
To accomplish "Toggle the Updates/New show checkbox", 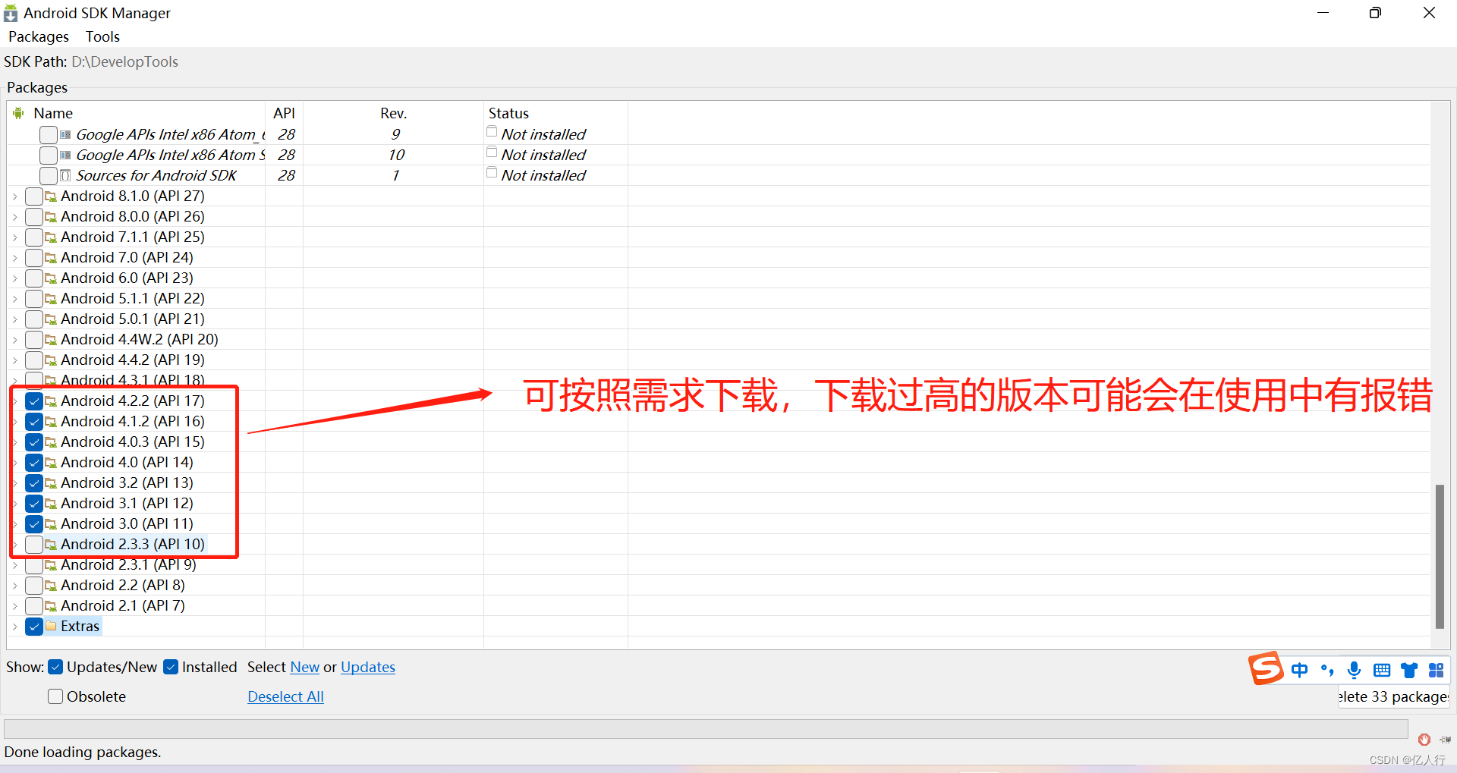I will (x=55, y=667).
